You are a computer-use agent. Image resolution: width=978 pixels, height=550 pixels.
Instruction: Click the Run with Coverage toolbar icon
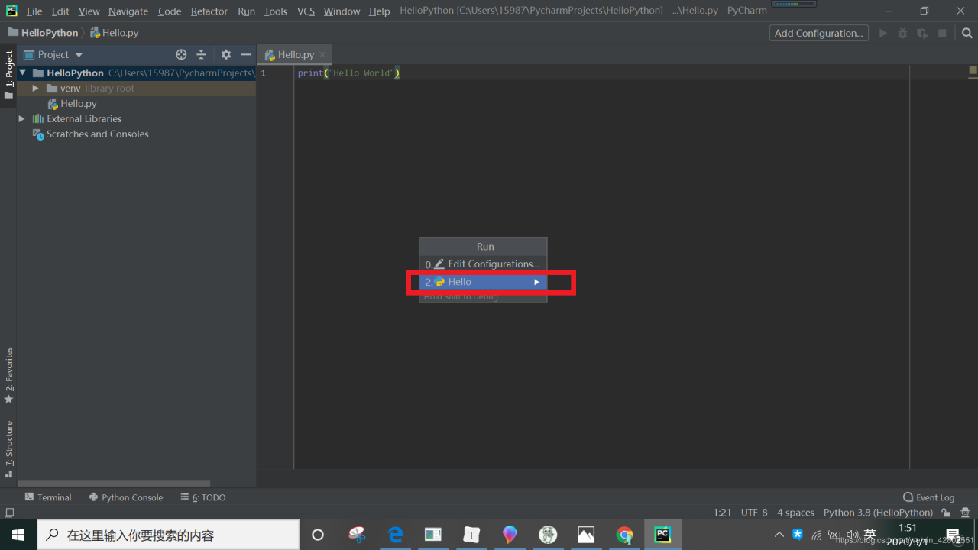click(922, 33)
